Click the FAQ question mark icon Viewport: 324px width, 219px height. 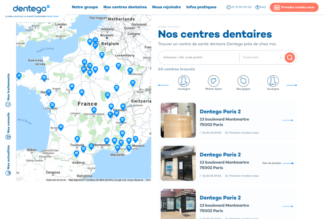257,8
